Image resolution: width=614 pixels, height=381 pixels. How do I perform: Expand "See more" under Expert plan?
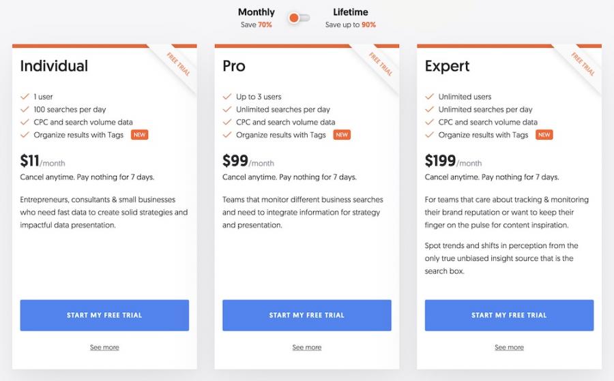(509, 348)
